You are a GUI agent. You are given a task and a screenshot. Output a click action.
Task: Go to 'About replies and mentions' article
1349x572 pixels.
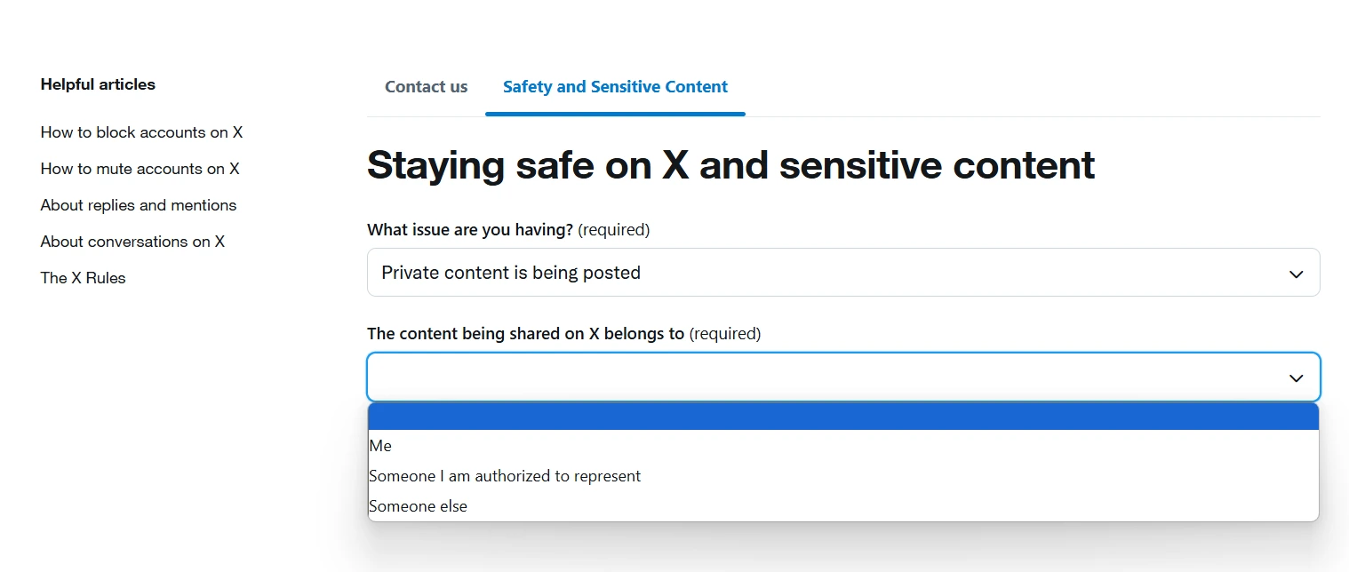[x=139, y=205]
